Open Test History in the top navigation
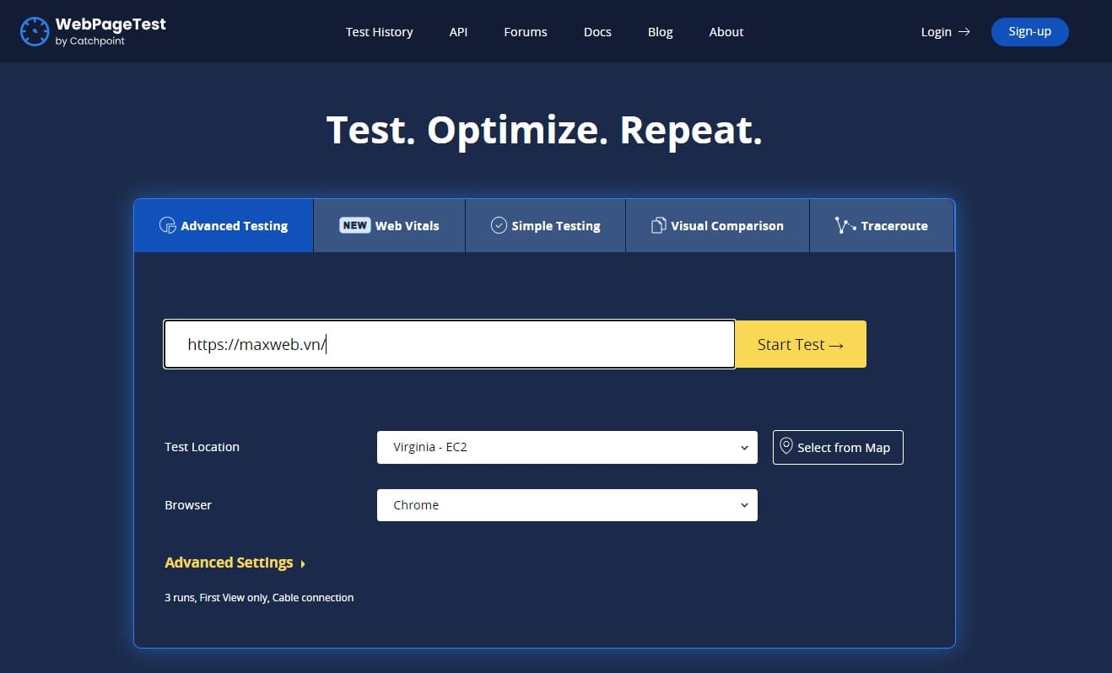Image resolution: width=1112 pixels, height=673 pixels. (x=379, y=32)
